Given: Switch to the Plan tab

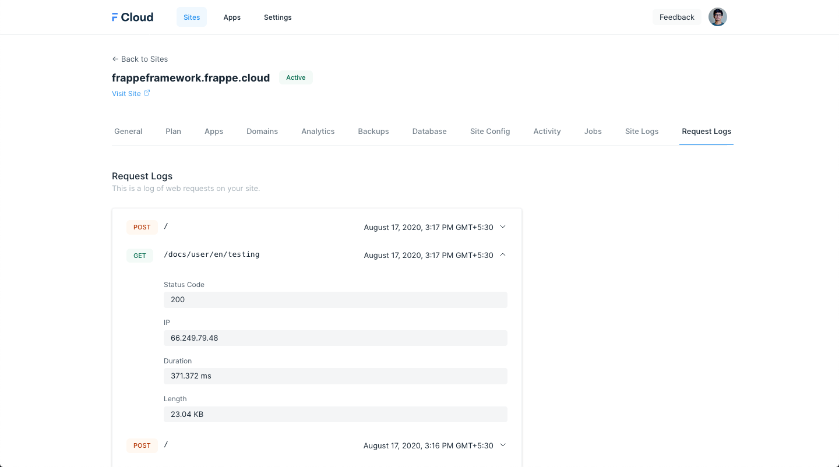Looking at the screenshot, I should click(173, 132).
